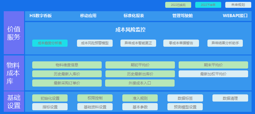Click 权限控制 setting

[x=95, y=98]
